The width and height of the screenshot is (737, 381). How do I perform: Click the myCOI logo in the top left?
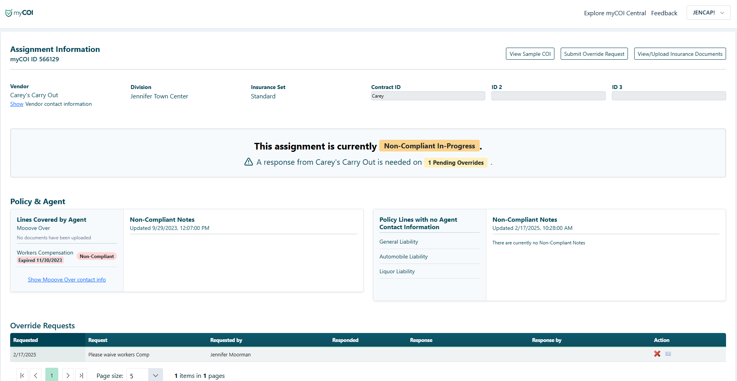coord(19,12)
